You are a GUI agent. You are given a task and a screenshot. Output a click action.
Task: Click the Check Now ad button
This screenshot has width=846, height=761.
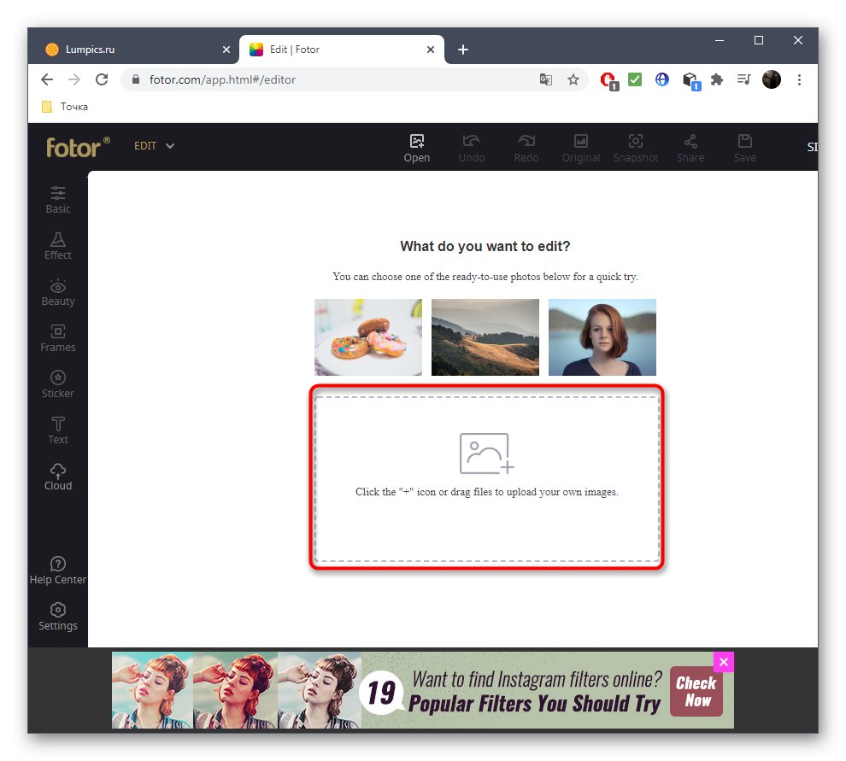(696, 689)
